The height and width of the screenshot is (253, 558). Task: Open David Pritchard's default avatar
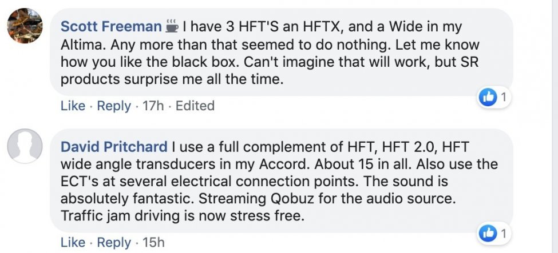click(x=25, y=146)
